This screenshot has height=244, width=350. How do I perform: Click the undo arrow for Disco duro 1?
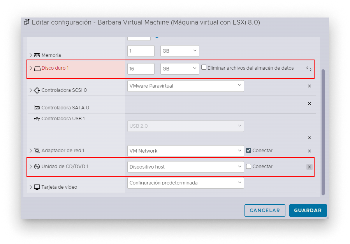(x=309, y=69)
